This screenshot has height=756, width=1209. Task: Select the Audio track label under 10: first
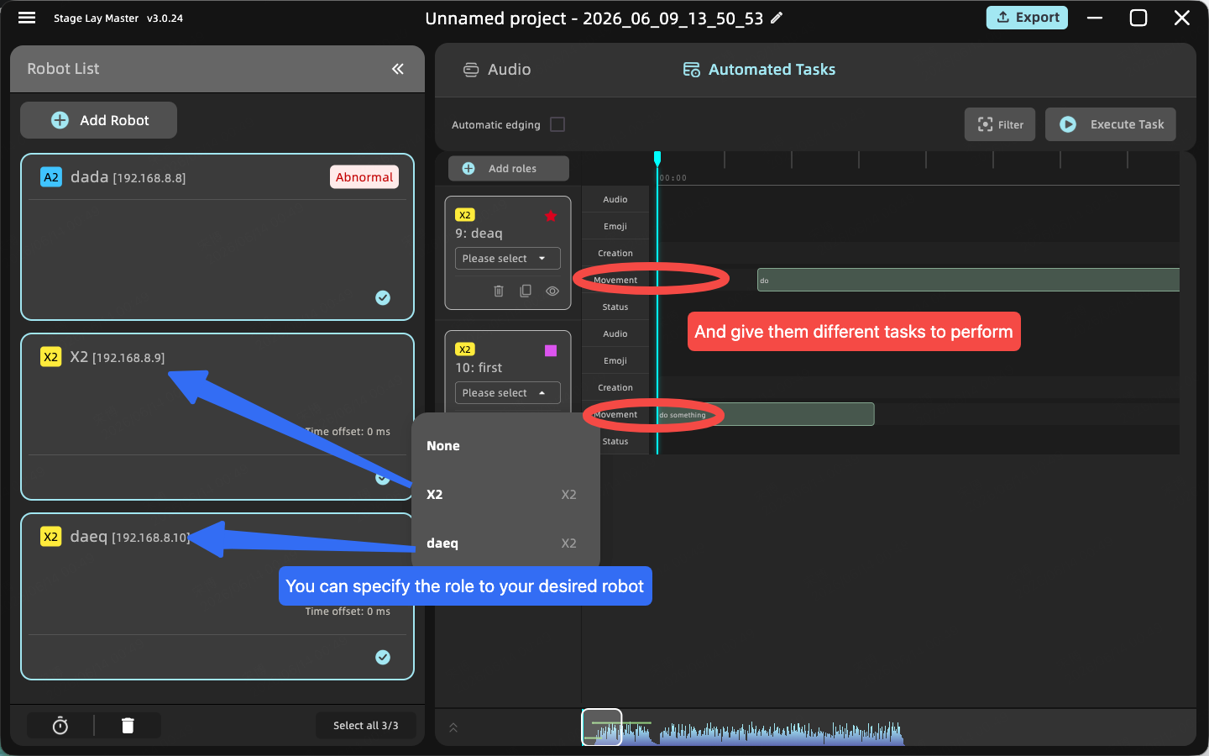click(615, 333)
